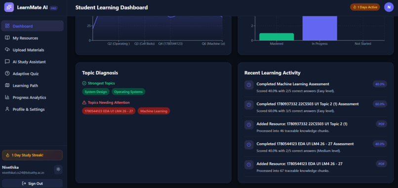Toggle the theme with the sun icon

[x=58, y=169]
